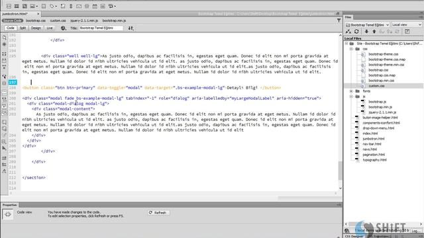This screenshot has height=238, width=424.
Task: Close the jumbotron.html document tab
Action: (38, 14)
